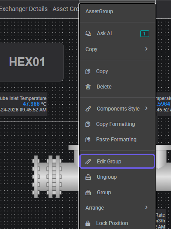Click the clipboard icon next to Copy
The image size is (171, 229).
88,71
